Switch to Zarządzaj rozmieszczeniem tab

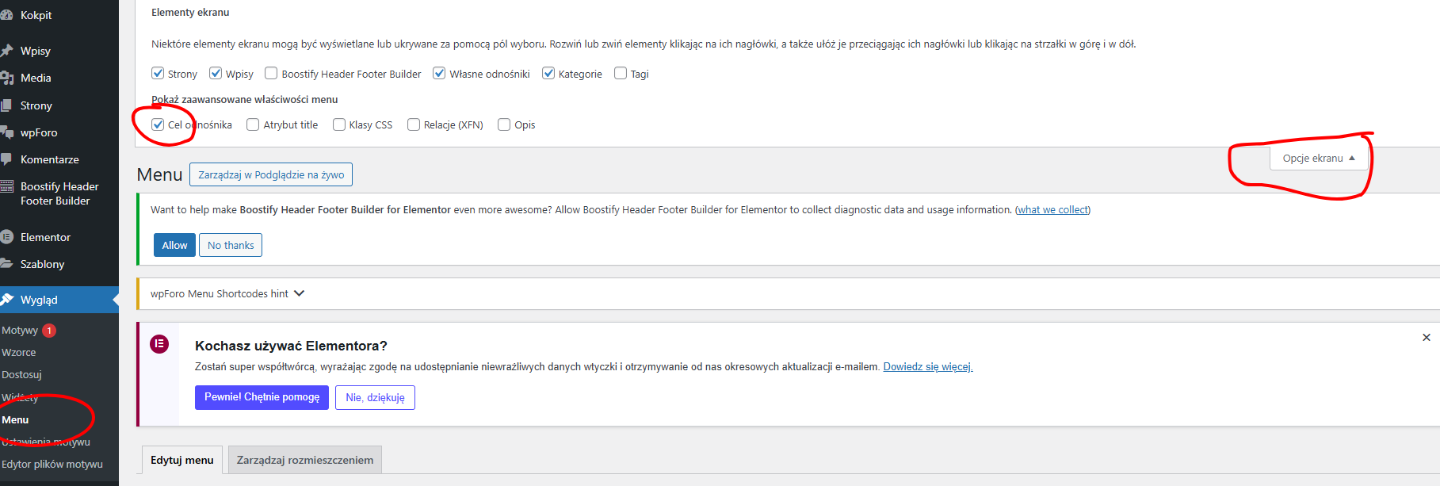click(x=305, y=460)
